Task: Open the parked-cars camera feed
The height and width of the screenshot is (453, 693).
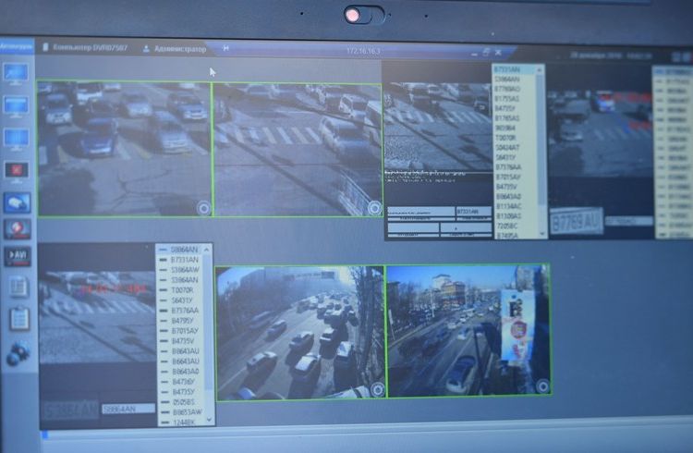Action: (x=125, y=149)
